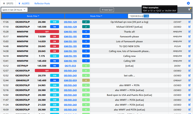Click frequency 21.320
Viewport: 193px width, 114px height.
pos(42,105)
